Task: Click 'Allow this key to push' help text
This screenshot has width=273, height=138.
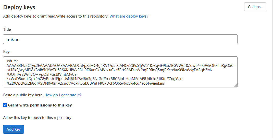Action: click(x=37, y=118)
